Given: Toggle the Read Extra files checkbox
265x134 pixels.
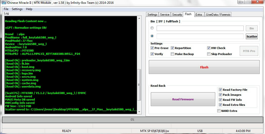Looking at the screenshot, I should [220, 105].
